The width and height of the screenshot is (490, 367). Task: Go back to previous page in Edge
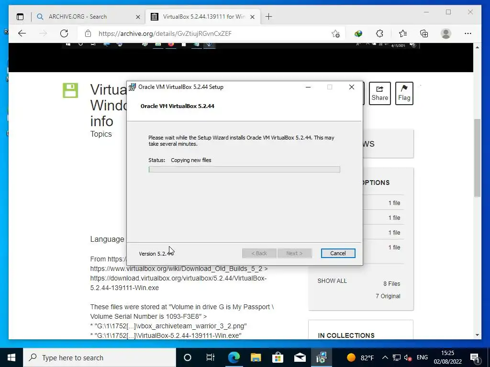(x=22, y=33)
